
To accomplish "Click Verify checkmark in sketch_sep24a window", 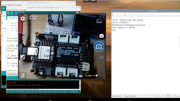I will pos(3,8).
